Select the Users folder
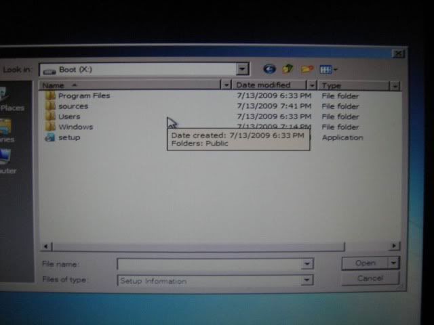This screenshot has width=434, height=325. 68,116
